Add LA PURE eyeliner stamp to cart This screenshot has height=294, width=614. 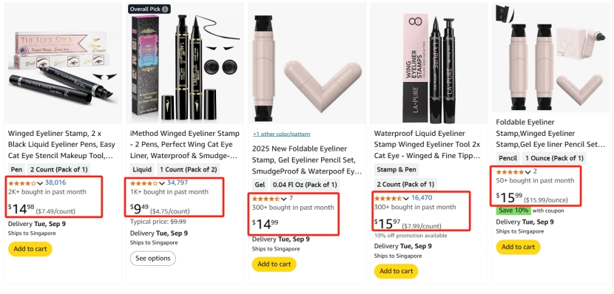(x=397, y=271)
